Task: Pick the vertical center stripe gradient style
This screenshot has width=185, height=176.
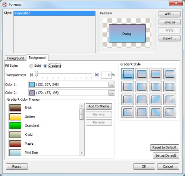Action: click(156, 87)
